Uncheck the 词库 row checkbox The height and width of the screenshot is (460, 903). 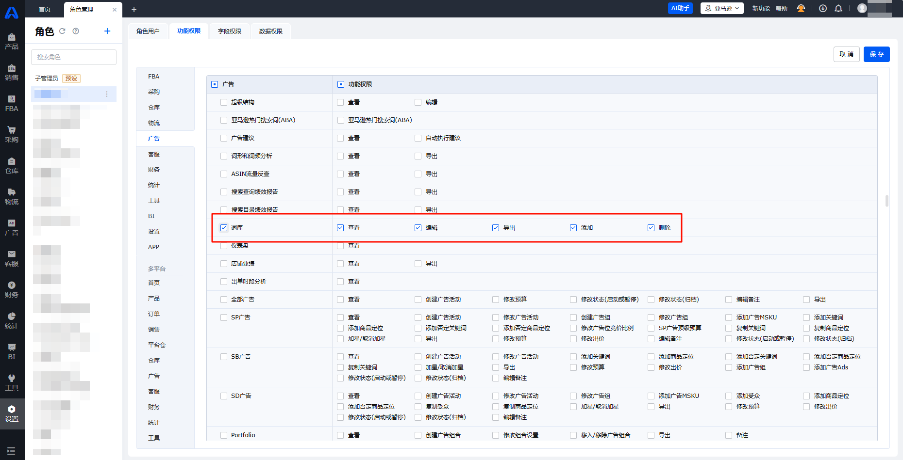point(224,228)
